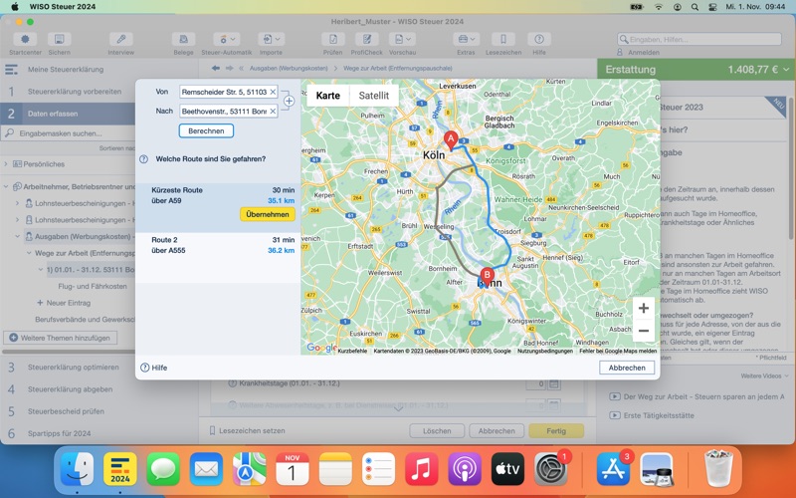Select Flug- und Fährkosten entry
Screen dimensions: 796x498
[x=93, y=286]
